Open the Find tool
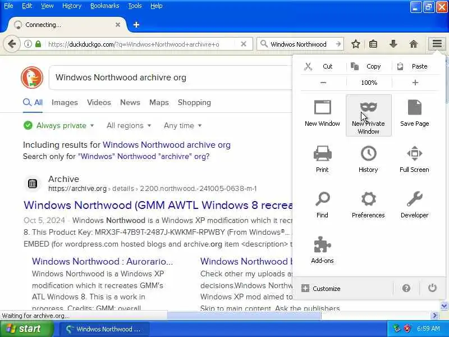Screen dimensions: 449x337 pyautogui.click(x=322, y=204)
